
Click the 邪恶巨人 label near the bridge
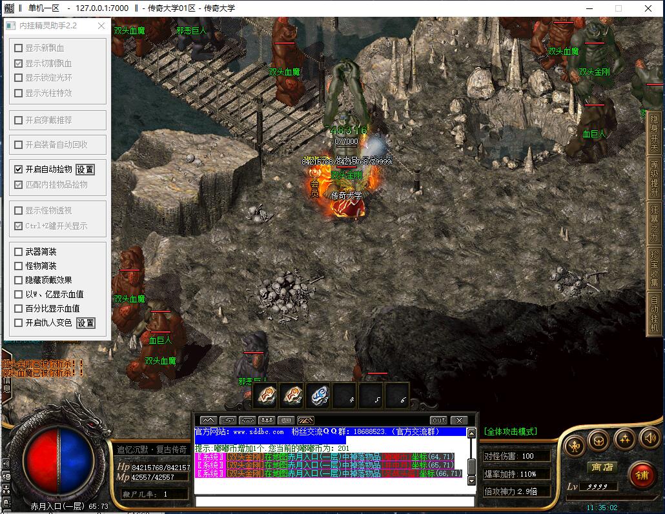point(191,30)
